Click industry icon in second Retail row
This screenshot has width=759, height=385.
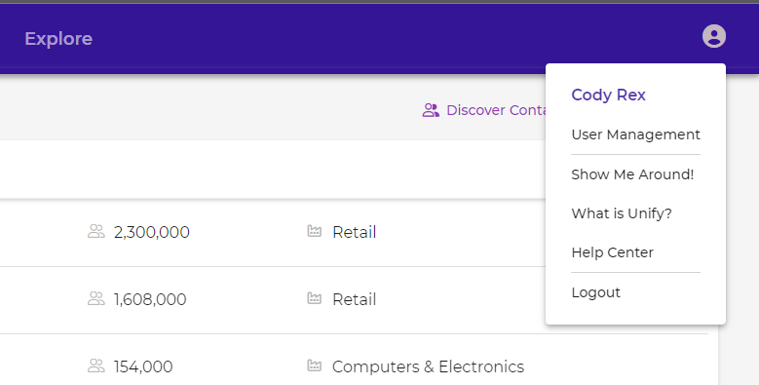[314, 298]
